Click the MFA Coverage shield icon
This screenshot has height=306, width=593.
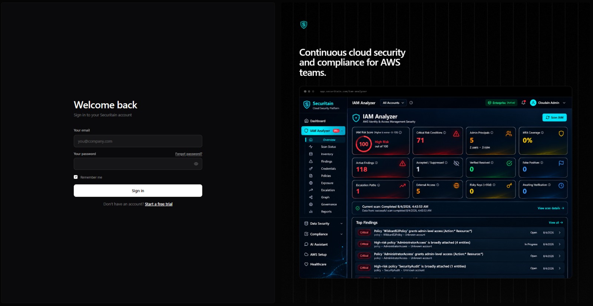(x=561, y=134)
